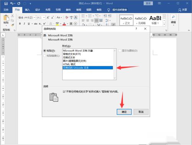Switch to the Insert tab
The width and height of the screenshot is (192, 145).
(27, 10)
